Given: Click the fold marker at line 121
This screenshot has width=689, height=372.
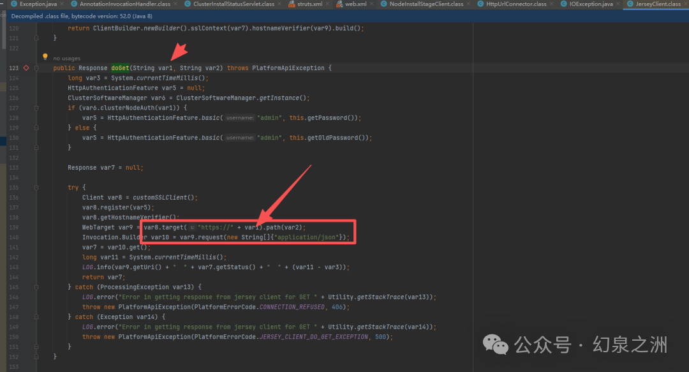Looking at the screenshot, I should 36,38.
